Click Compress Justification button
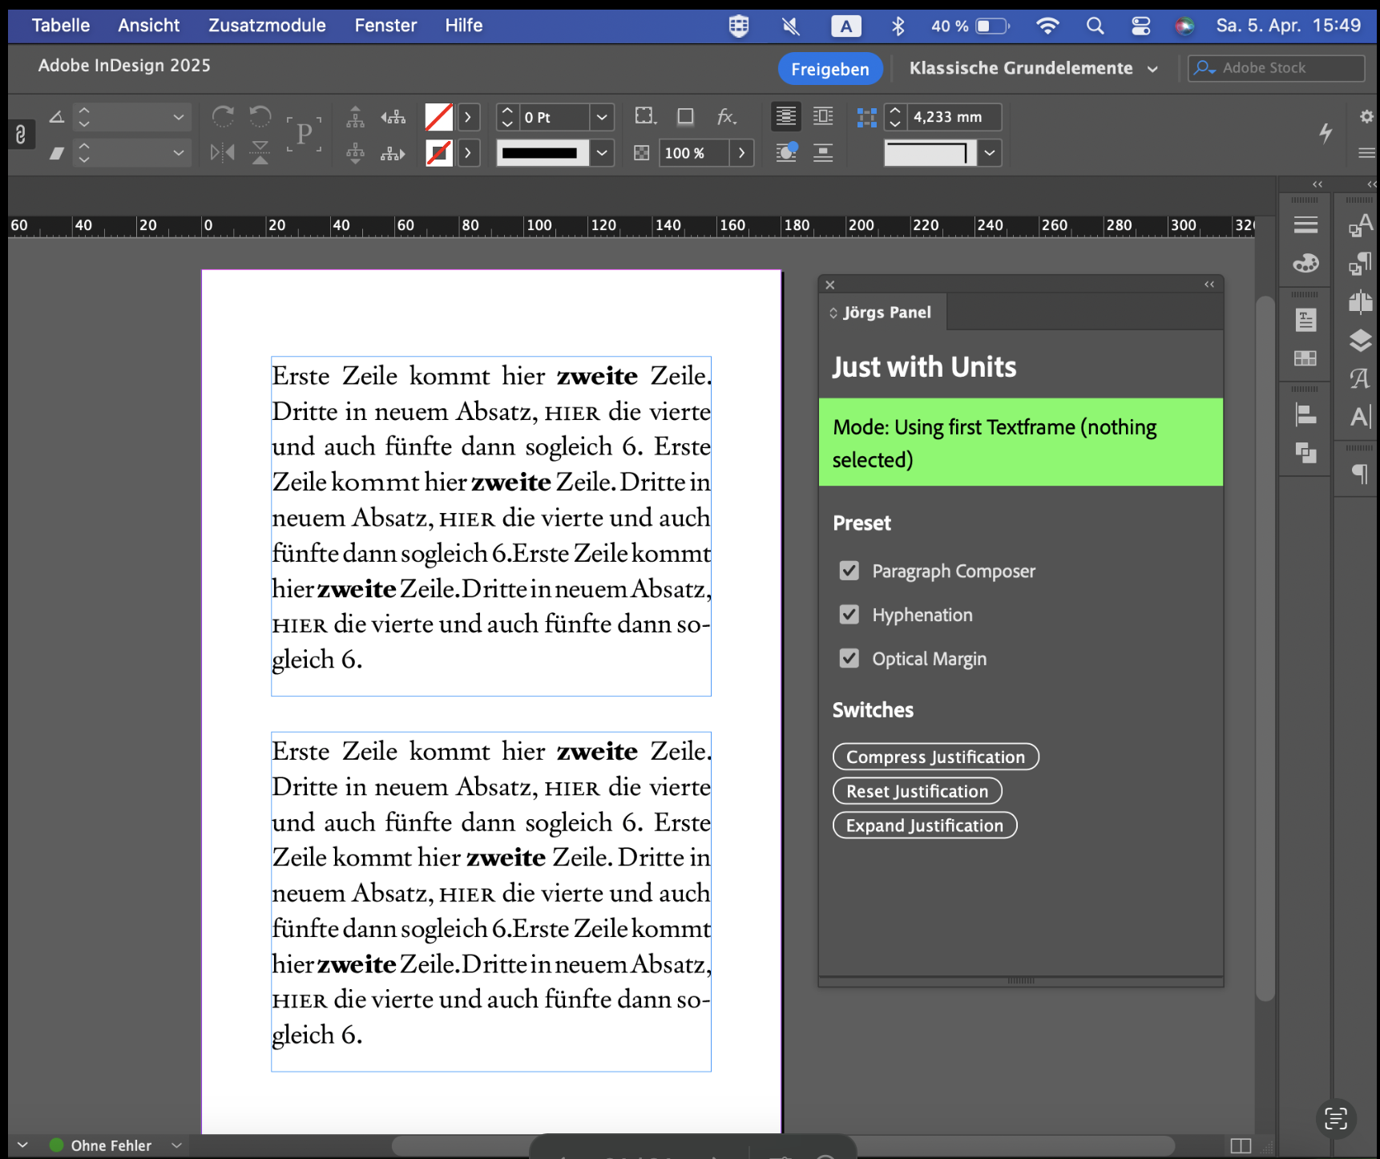The width and height of the screenshot is (1380, 1159). coord(935,757)
